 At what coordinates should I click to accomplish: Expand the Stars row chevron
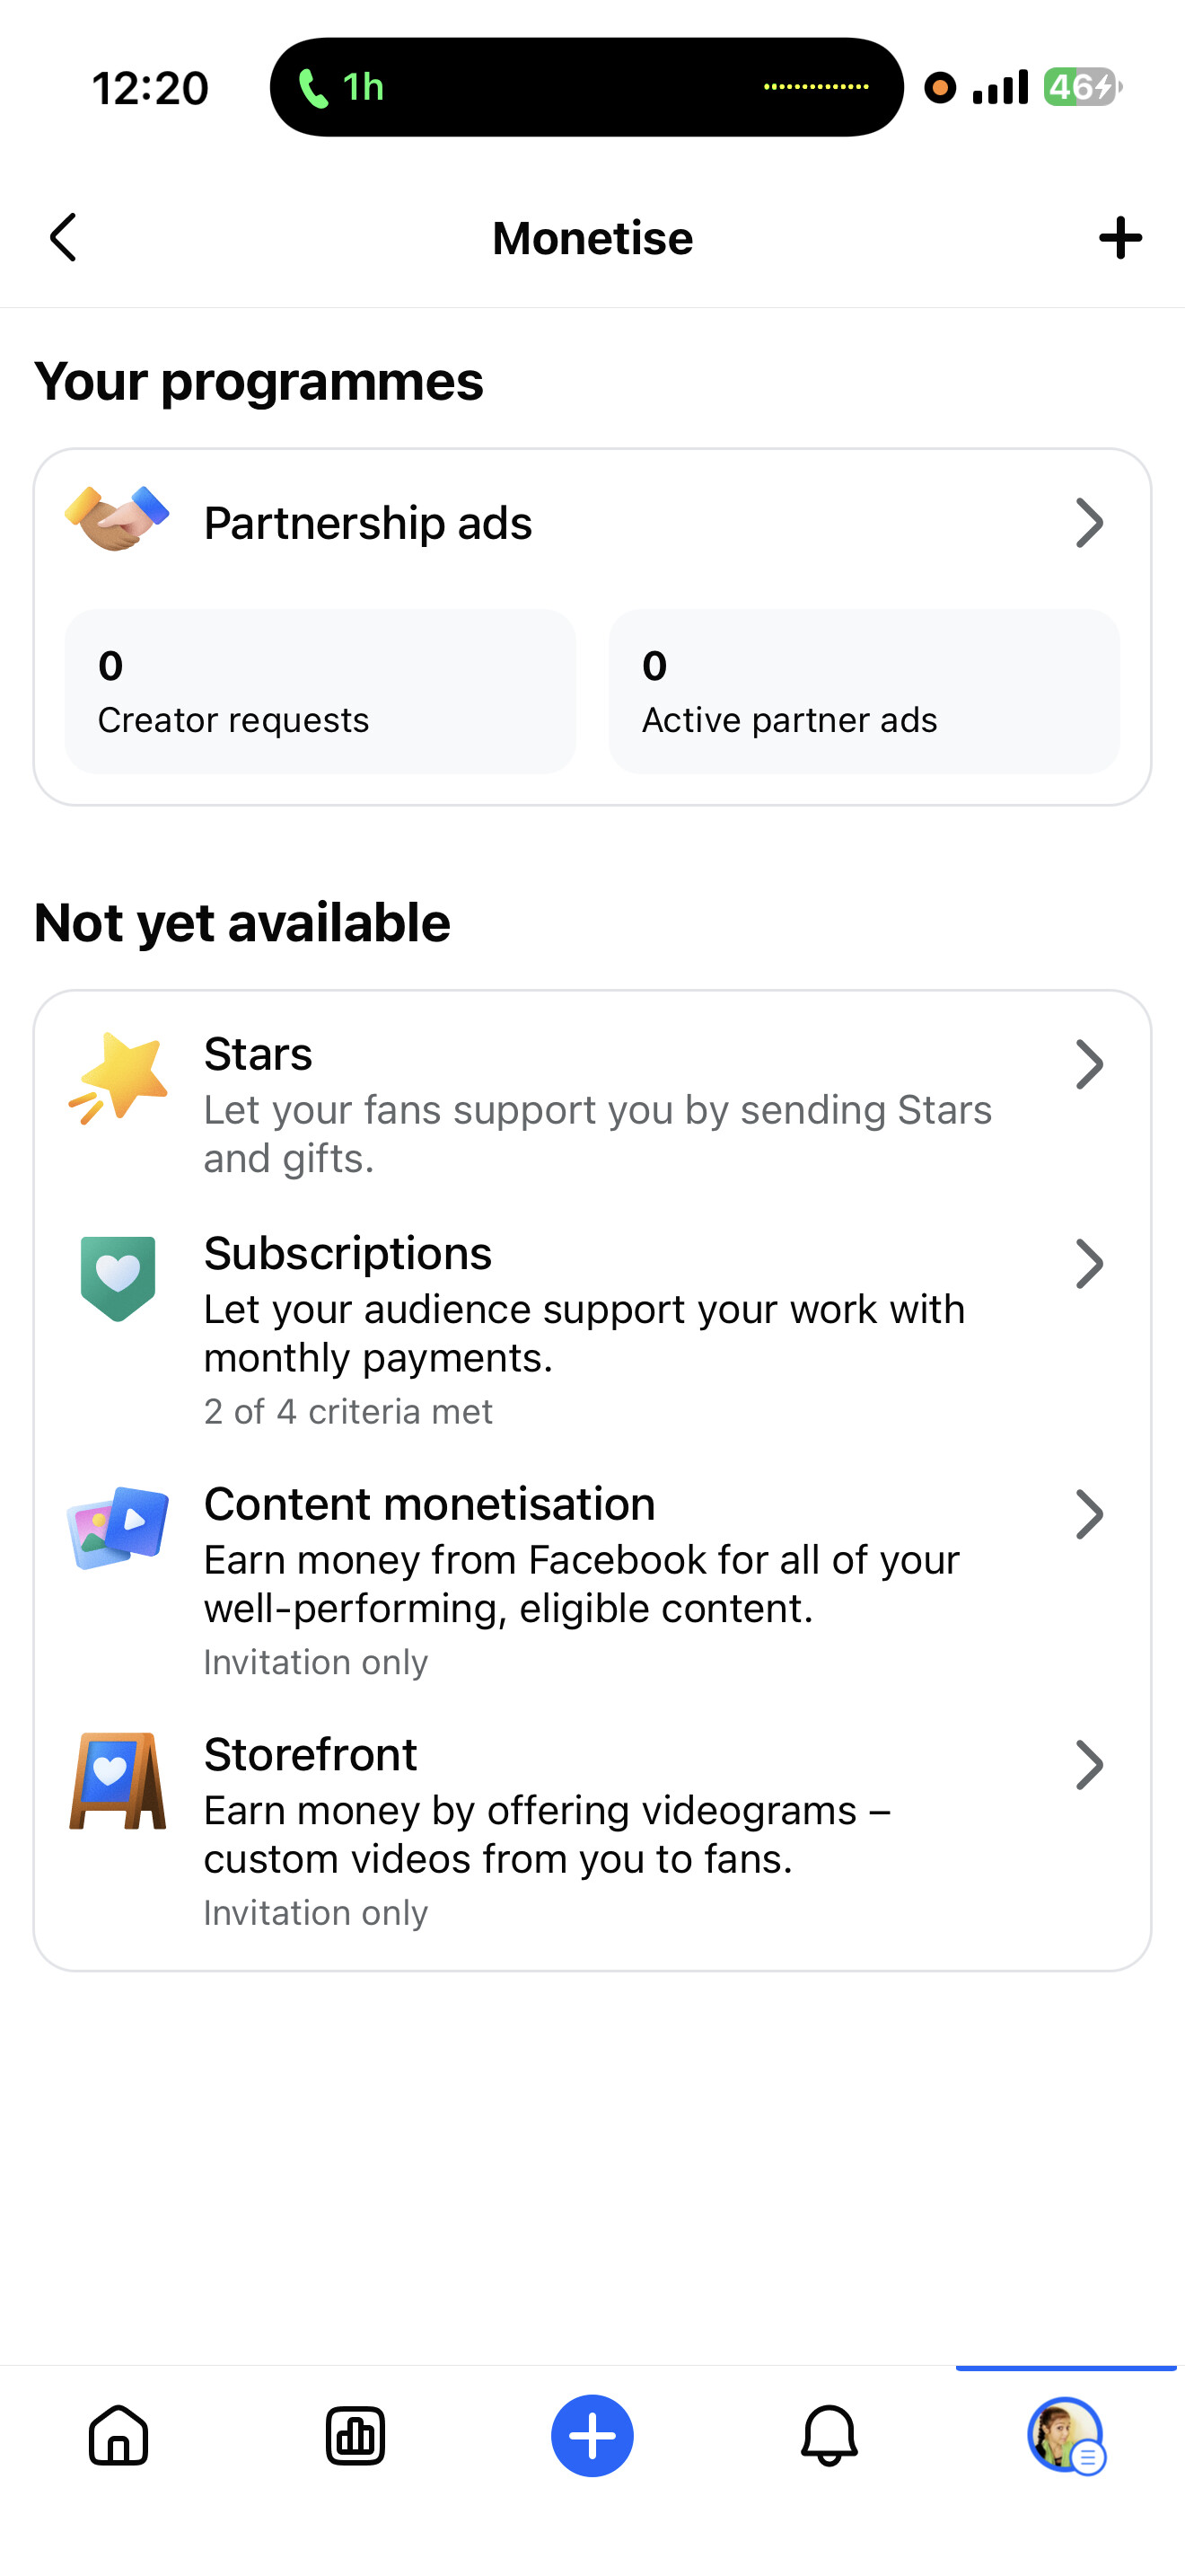click(x=1089, y=1064)
